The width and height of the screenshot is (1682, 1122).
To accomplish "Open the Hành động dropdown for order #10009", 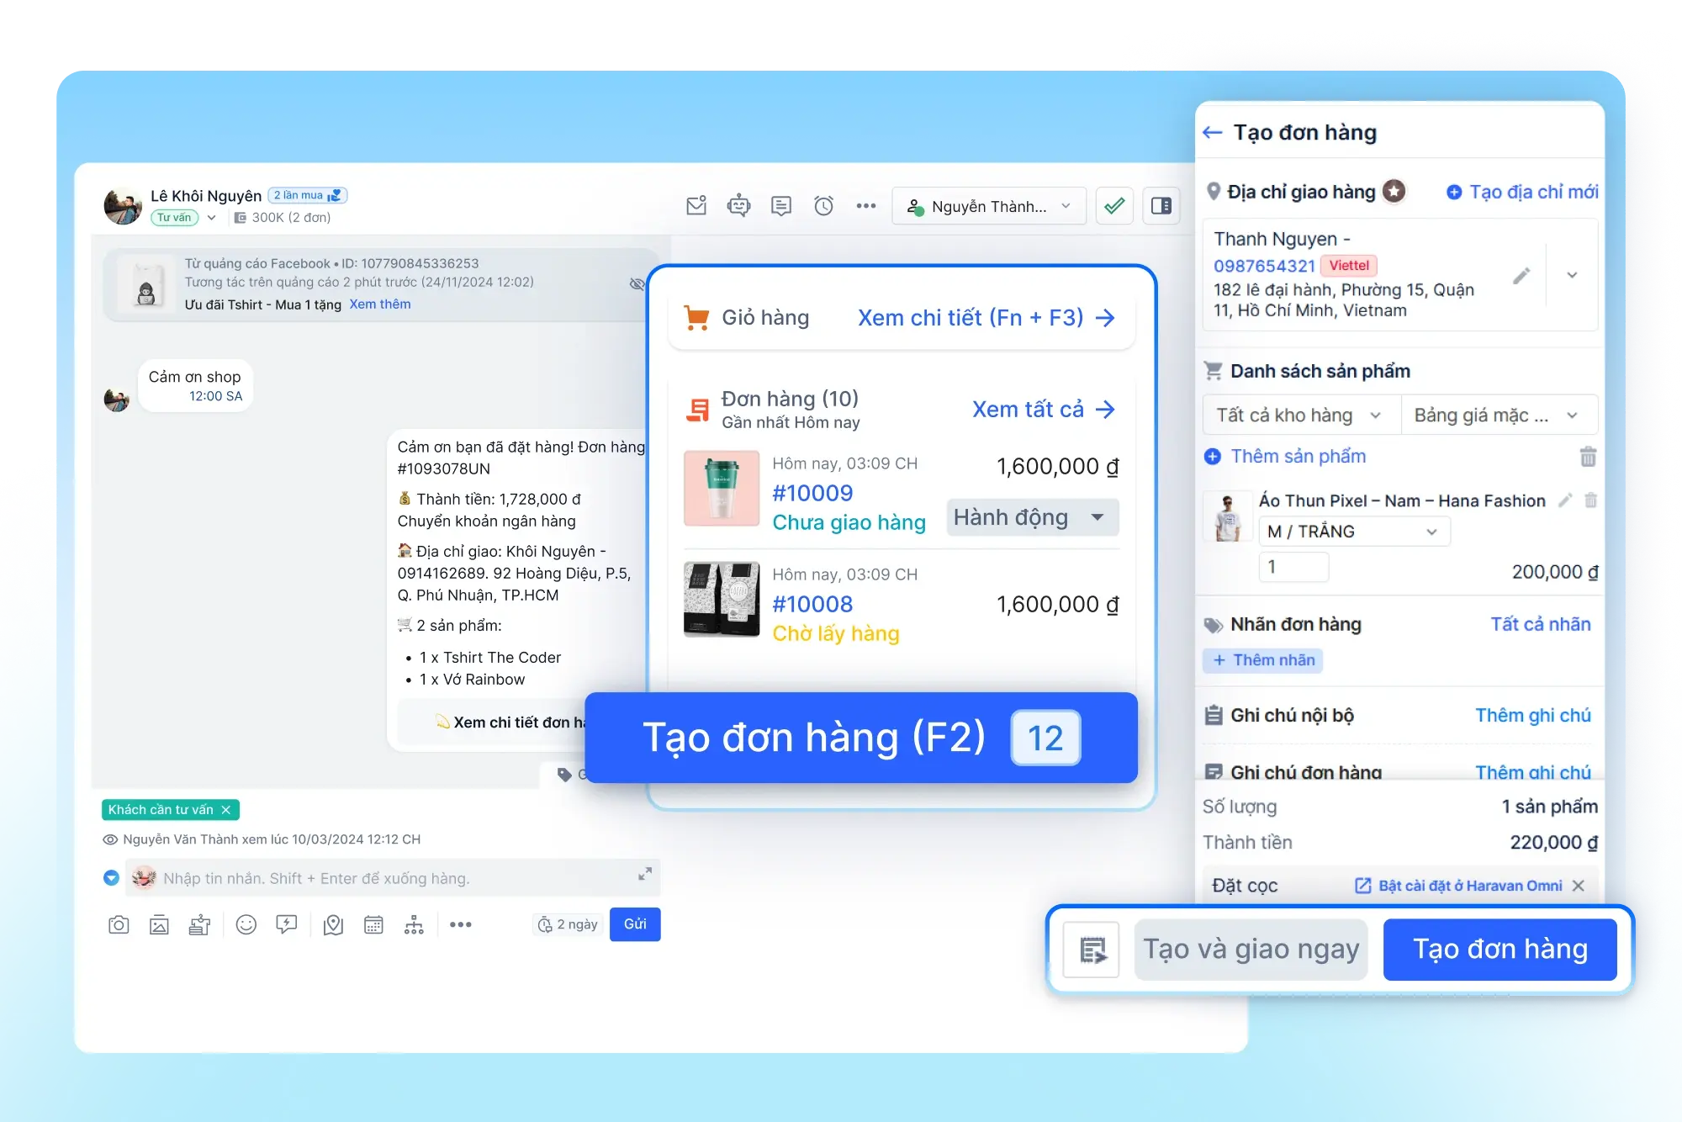I will click(1032, 517).
